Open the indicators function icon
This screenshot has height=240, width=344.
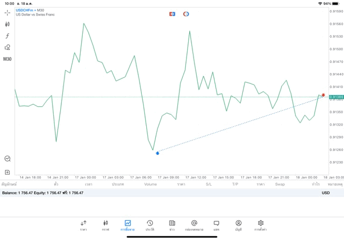click(x=8, y=36)
